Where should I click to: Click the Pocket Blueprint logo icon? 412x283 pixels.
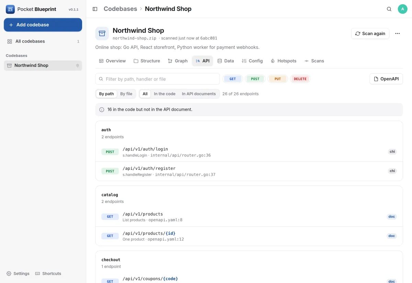pos(10,9)
